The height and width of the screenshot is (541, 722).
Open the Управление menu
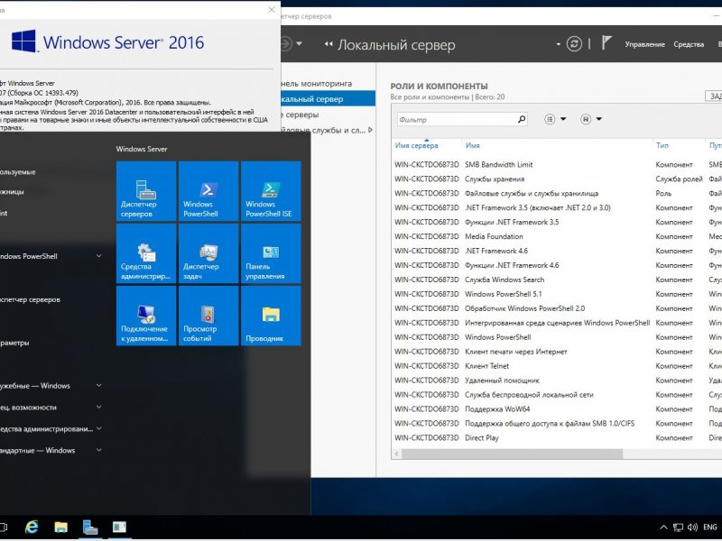pyautogui.click(x=644, y=44)
